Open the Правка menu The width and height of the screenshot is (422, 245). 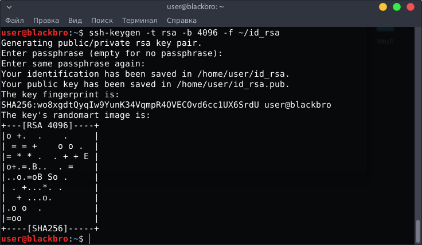tap(45, 21)
